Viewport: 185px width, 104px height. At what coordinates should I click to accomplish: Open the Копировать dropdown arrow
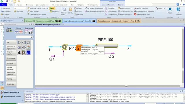pos(12,12)
